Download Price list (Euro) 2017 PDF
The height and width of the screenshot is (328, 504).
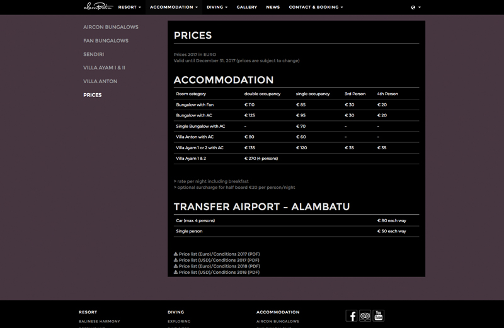click(x=217, y=254)
